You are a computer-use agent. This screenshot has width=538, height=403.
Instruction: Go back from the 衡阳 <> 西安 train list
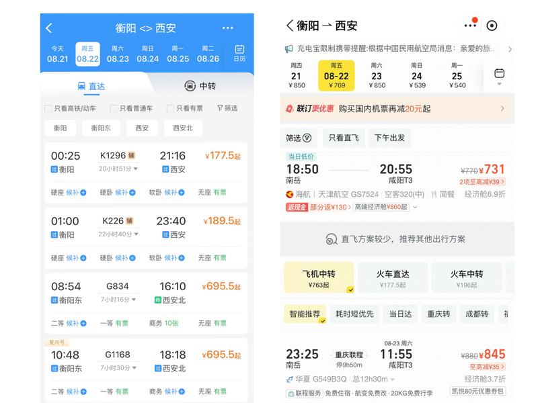49,28
